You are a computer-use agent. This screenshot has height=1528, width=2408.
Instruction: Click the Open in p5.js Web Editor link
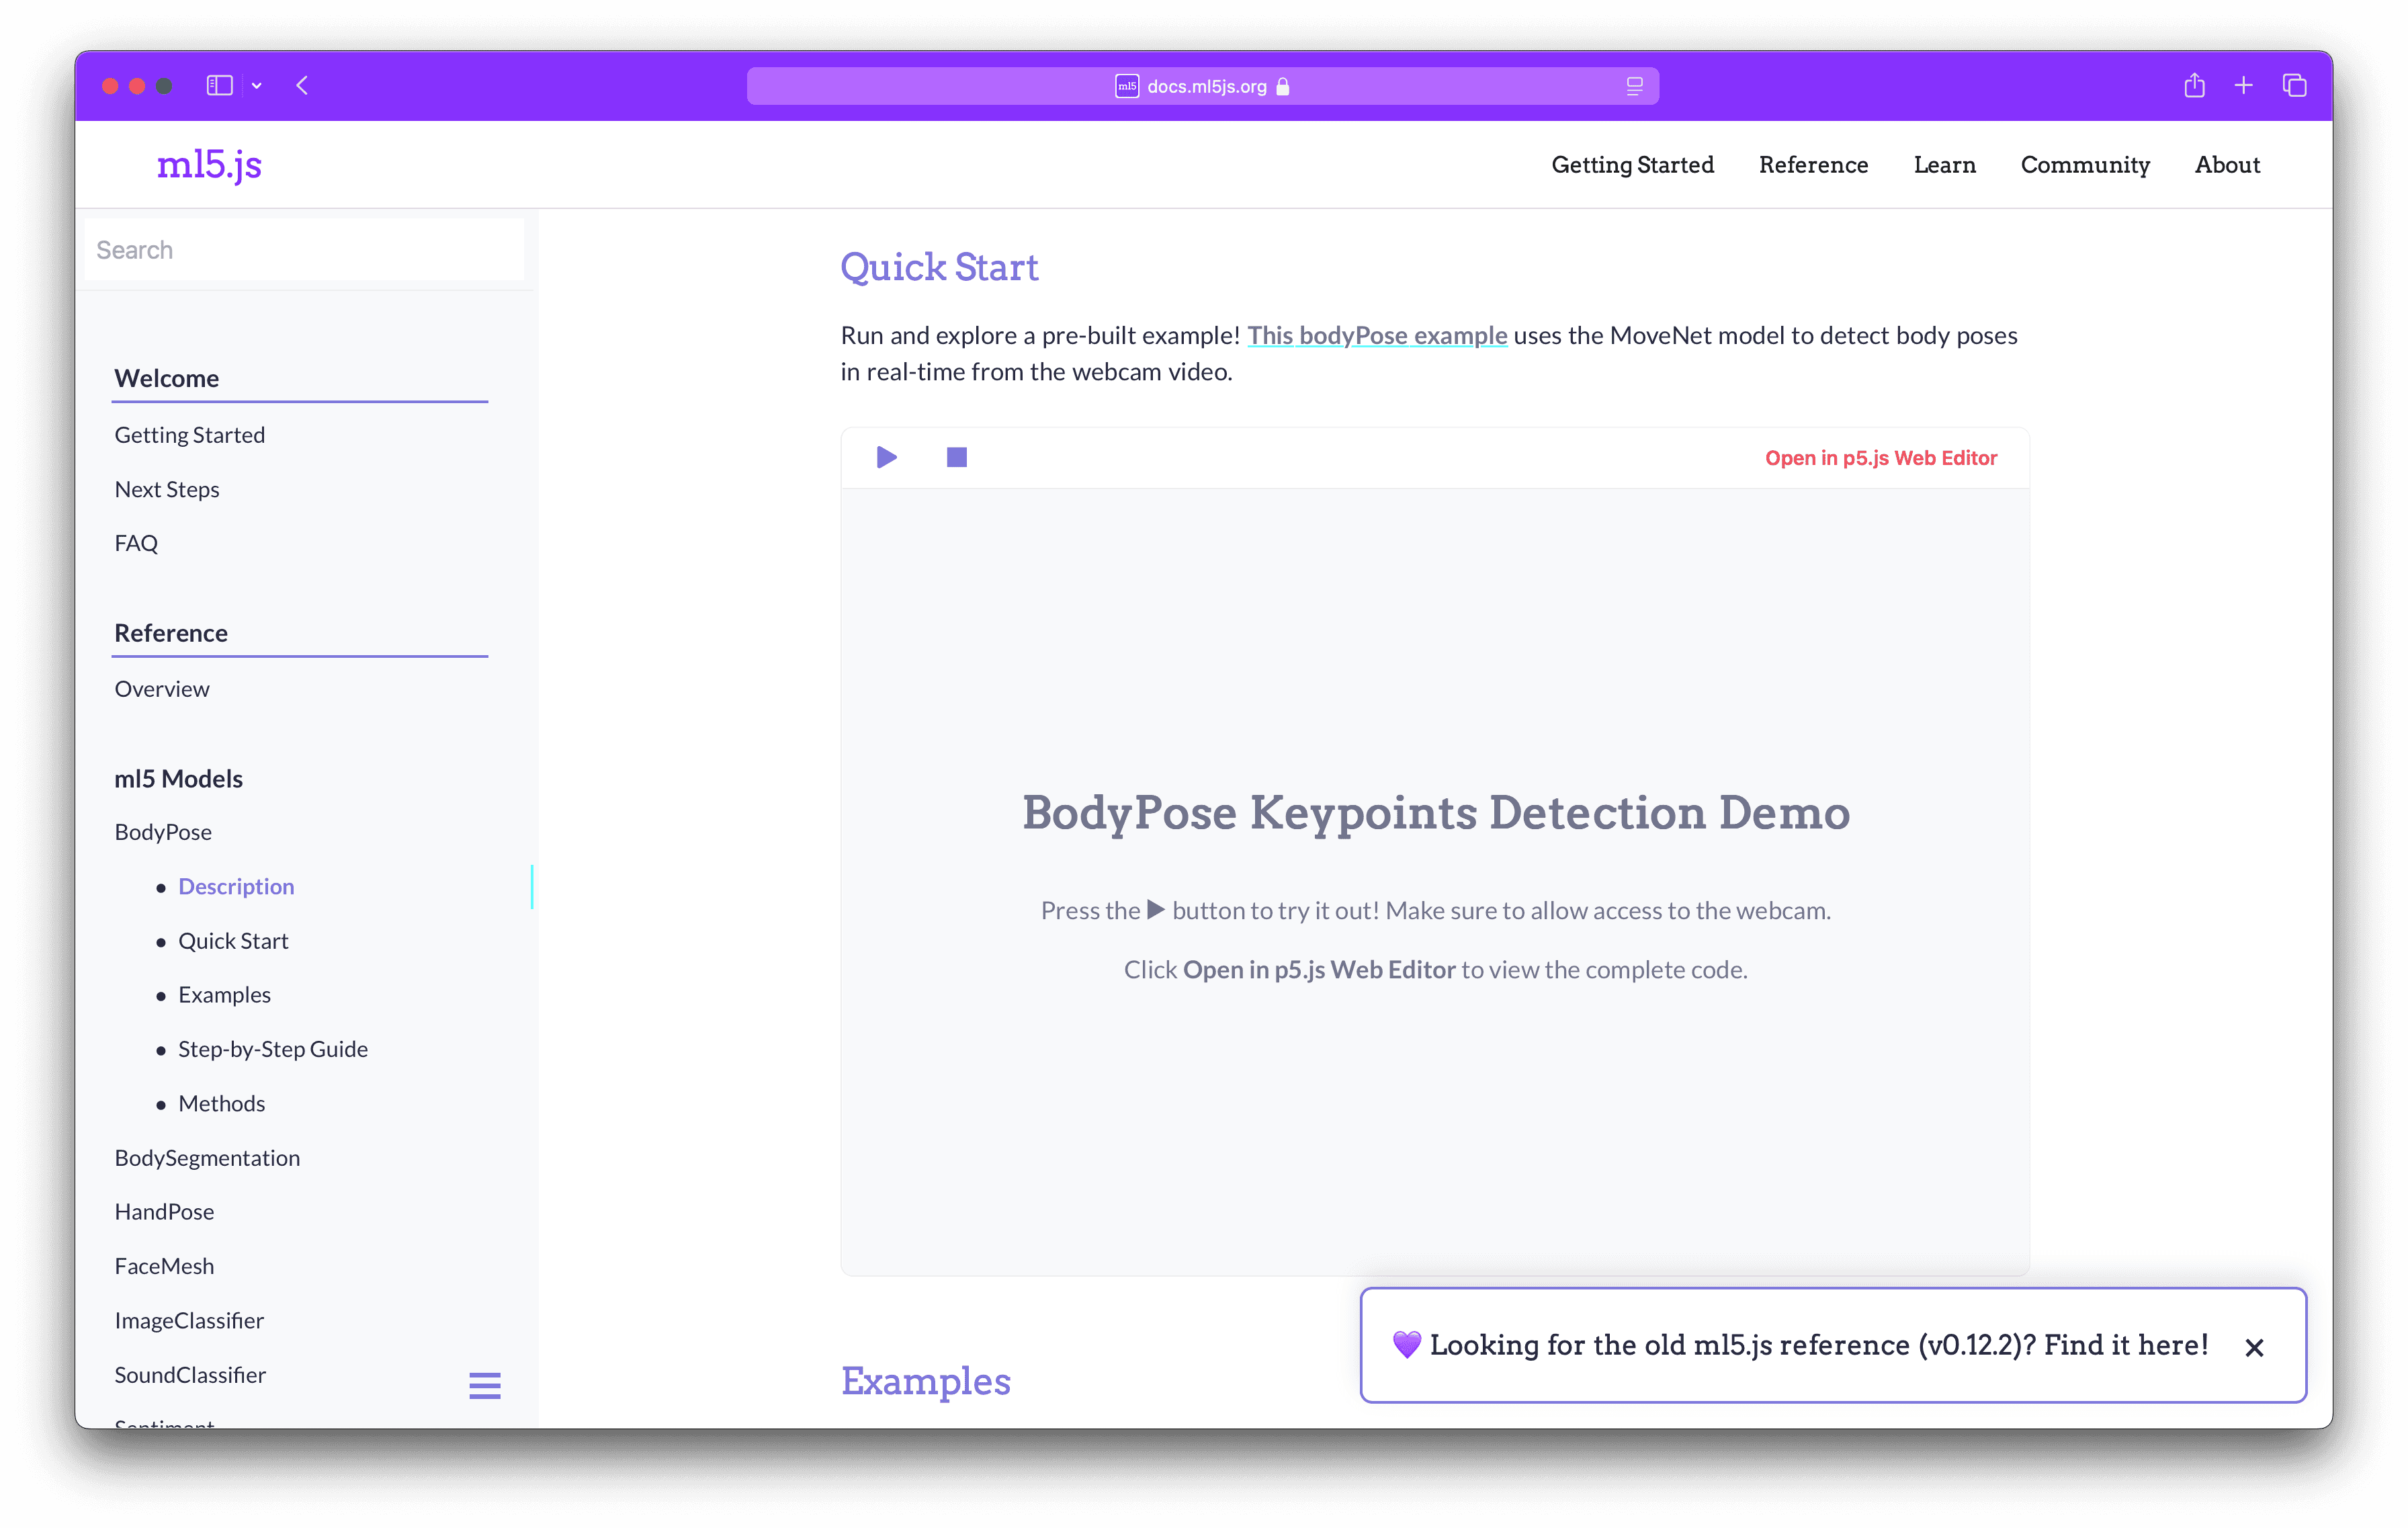click(x=1880, y=458)
